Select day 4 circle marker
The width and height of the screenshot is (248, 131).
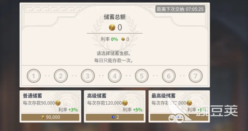tap(115, 76)
